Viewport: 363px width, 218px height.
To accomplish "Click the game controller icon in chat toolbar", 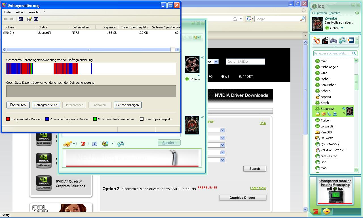I will (x=121, y=144).
